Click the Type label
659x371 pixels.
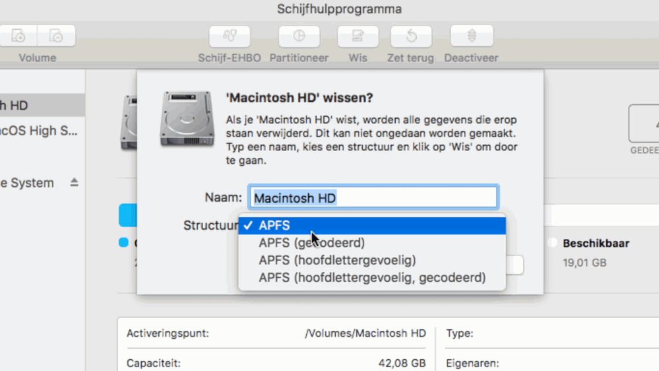(x=460, y=333)
